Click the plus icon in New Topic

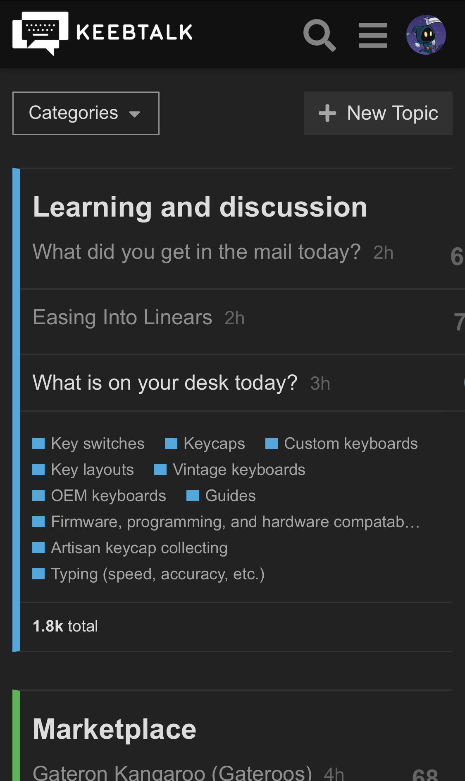pos(327,113)
